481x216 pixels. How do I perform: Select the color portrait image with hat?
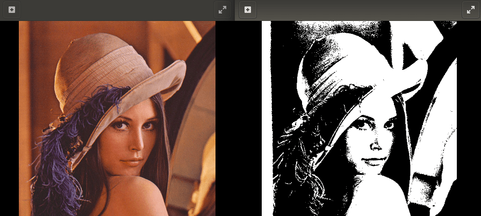coord(117,118)
